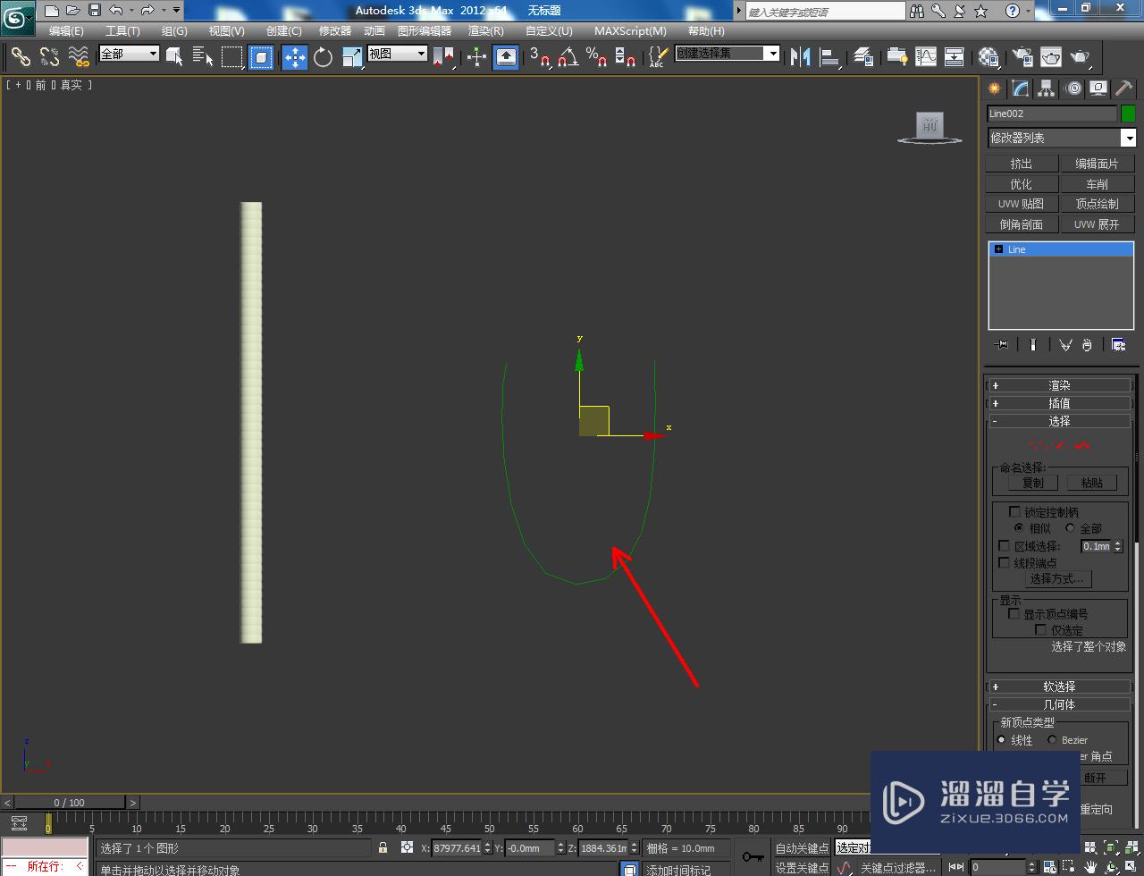Toggle the 3D Snaps icon
Screen dimensions: 1144x876
pyautogui.click(x=540, y=57)
